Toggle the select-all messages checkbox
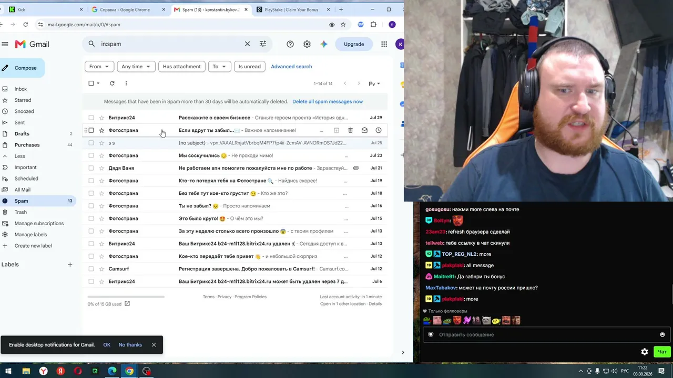Image resolution: width=673 pixels, height=378 pixels. [x=91, y=83]
